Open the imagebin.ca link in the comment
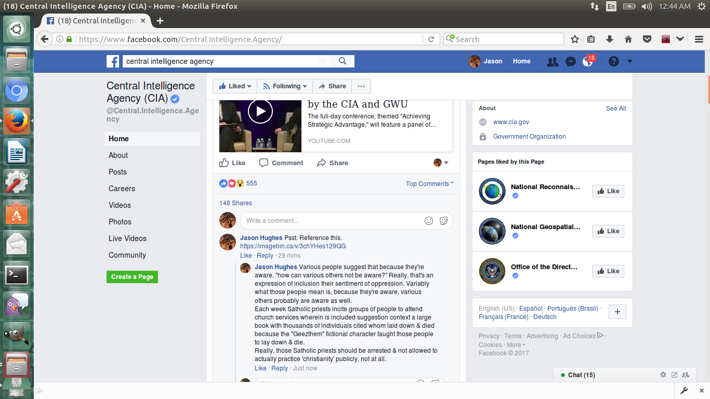The image size is (710, 399). [293, 246]
